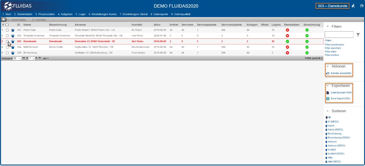The height and width of the screenshot is (166, 365).
Task: Collapse the Sortieren panel section
Action: pyautogui.click(x=328, y=111)
